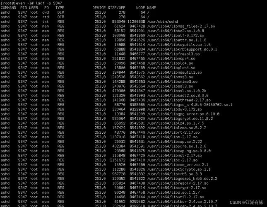Click the NODE column header

[x=140, y=8]
